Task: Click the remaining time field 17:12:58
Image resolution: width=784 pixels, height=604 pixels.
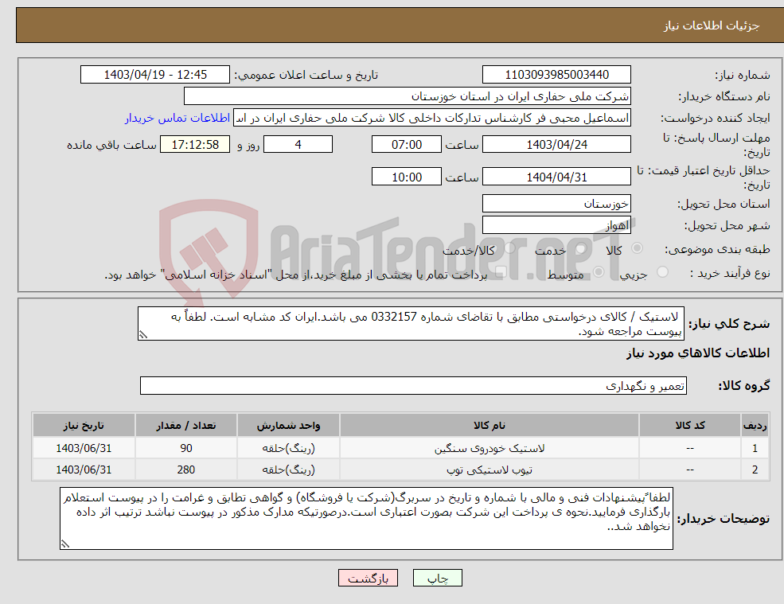Action: tap(195, 145)
